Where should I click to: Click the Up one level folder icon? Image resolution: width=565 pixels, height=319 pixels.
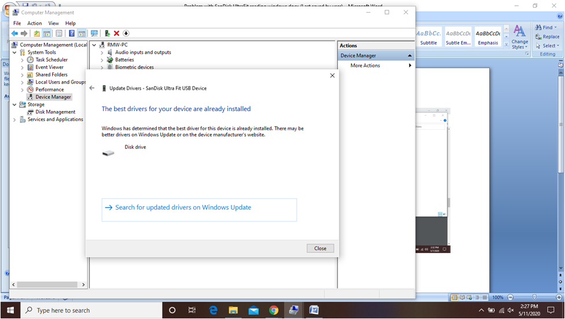coord(37,33)
